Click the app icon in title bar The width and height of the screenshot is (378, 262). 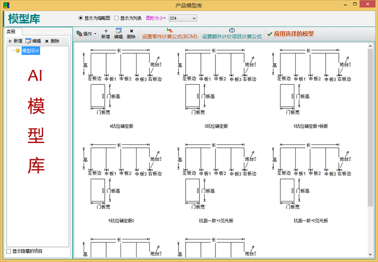(6, 5)
